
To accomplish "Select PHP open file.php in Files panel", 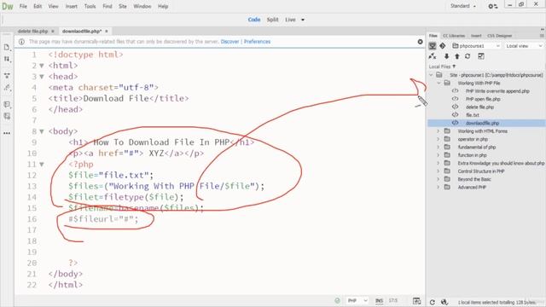I will pyautogui.click(x=483, y=99).
